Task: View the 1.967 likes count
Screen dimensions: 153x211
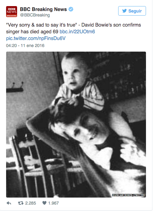Action: click(53, 203)
